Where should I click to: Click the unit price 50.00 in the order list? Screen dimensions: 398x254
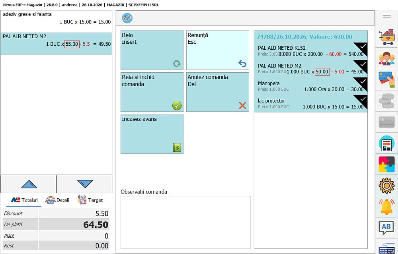[322, 72]
